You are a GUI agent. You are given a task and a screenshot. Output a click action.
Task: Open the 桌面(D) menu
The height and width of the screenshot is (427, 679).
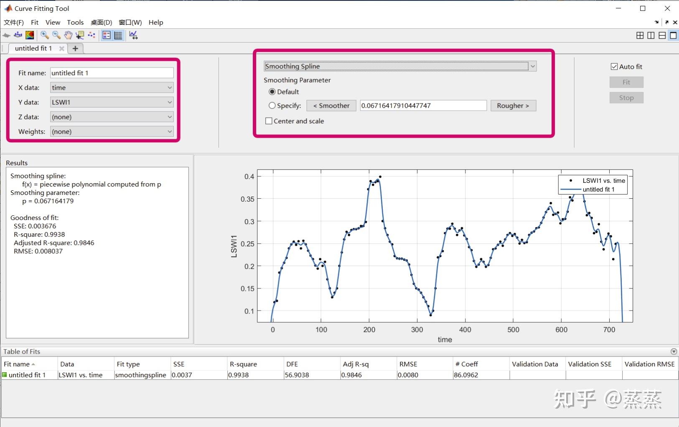102,23
